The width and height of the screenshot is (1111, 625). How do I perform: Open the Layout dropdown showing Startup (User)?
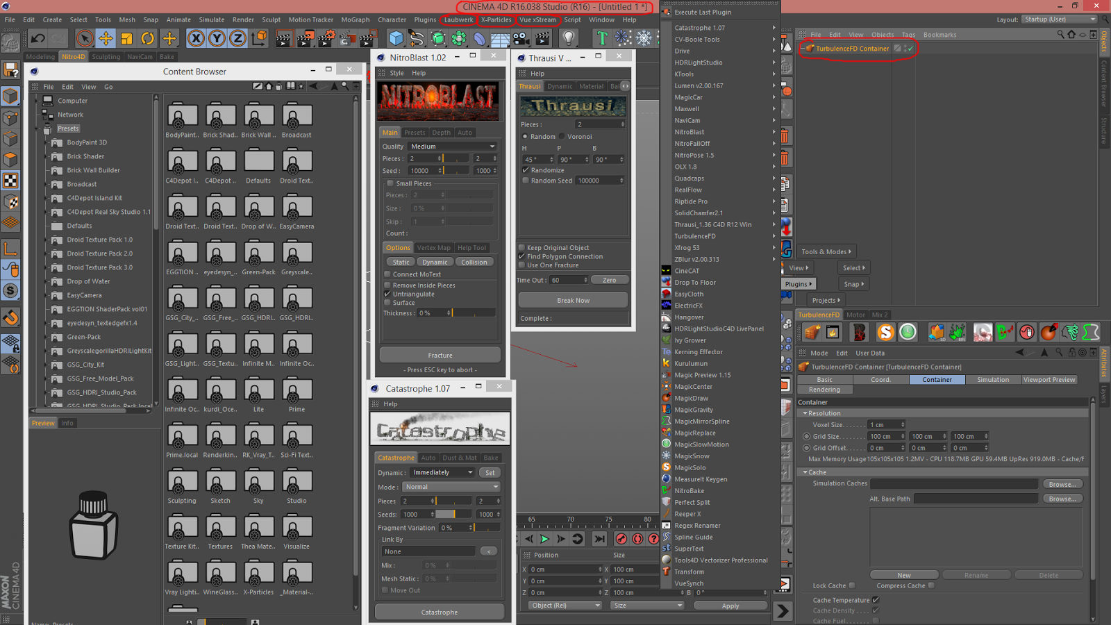click(1059, 19)
